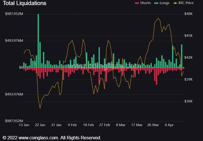Click the Total Liquidations chart title
The image size is (203, 141).
pyautogui.click(x=24, y=3)
